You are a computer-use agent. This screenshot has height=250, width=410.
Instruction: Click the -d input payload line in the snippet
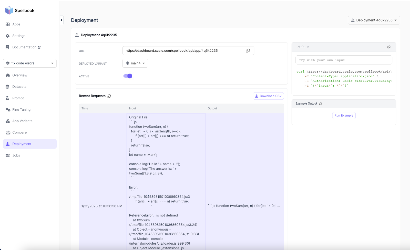tap(326, 86)
